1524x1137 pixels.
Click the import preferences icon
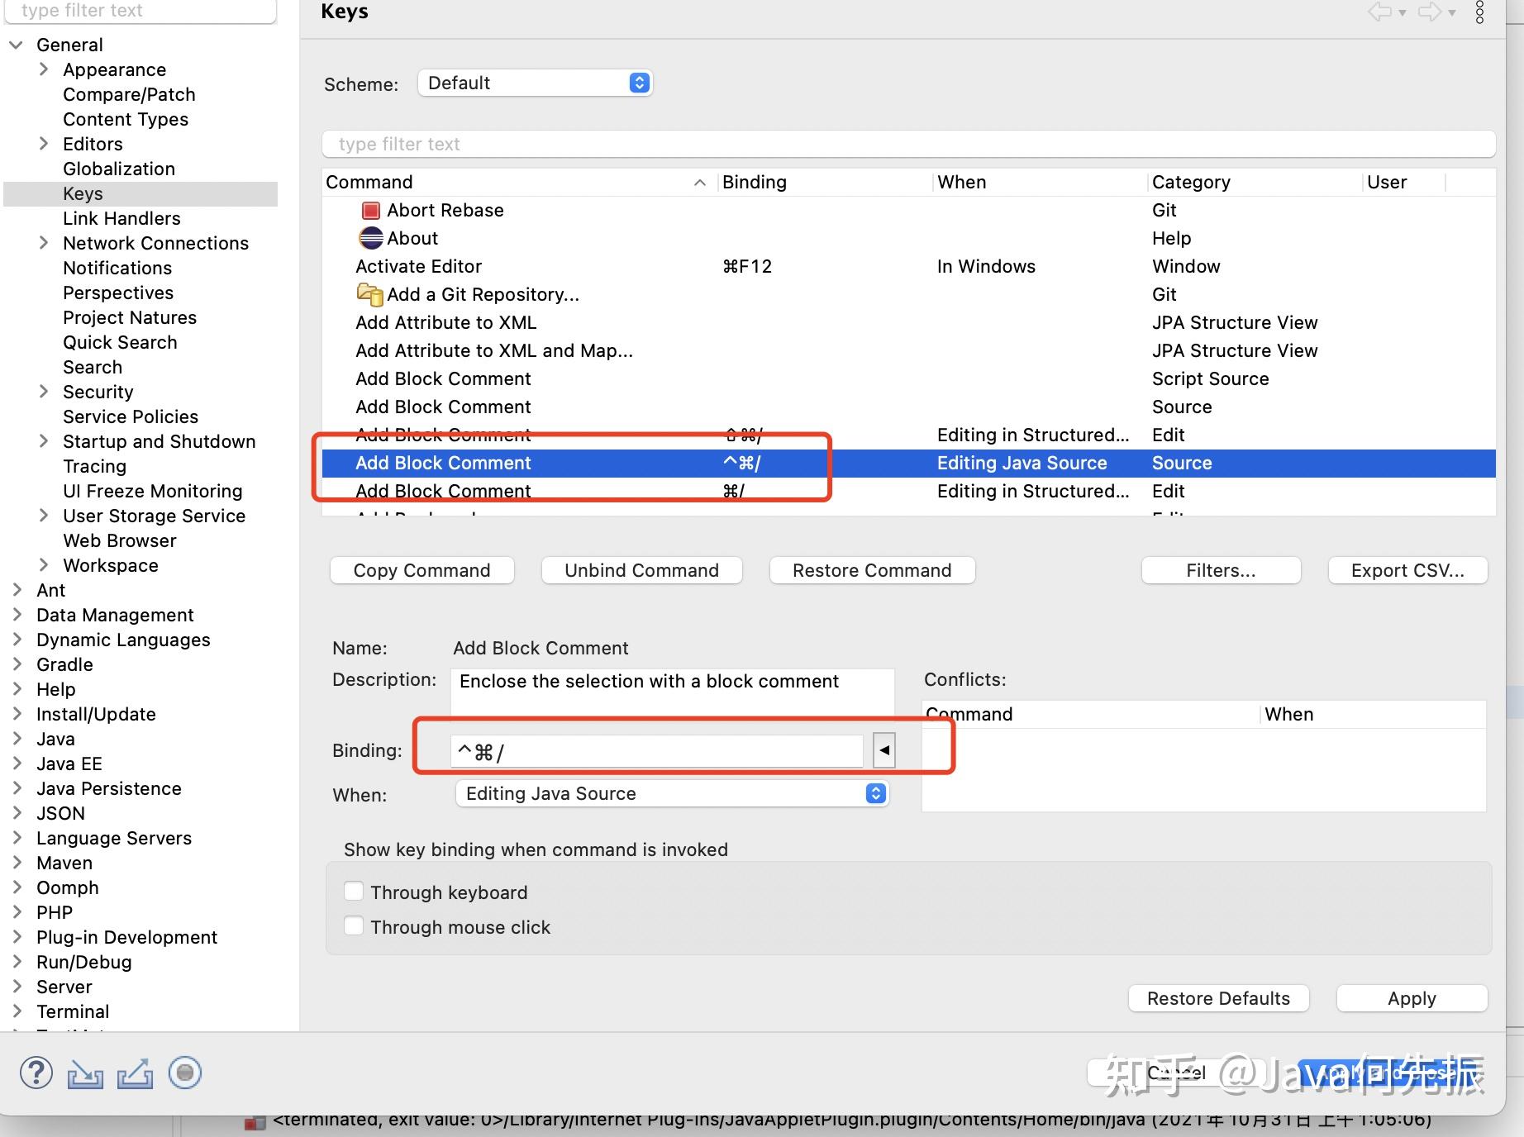[85, 1073]
